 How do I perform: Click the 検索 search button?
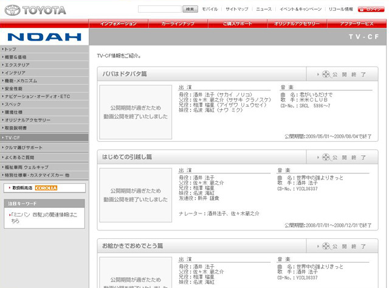pos(190,9)
